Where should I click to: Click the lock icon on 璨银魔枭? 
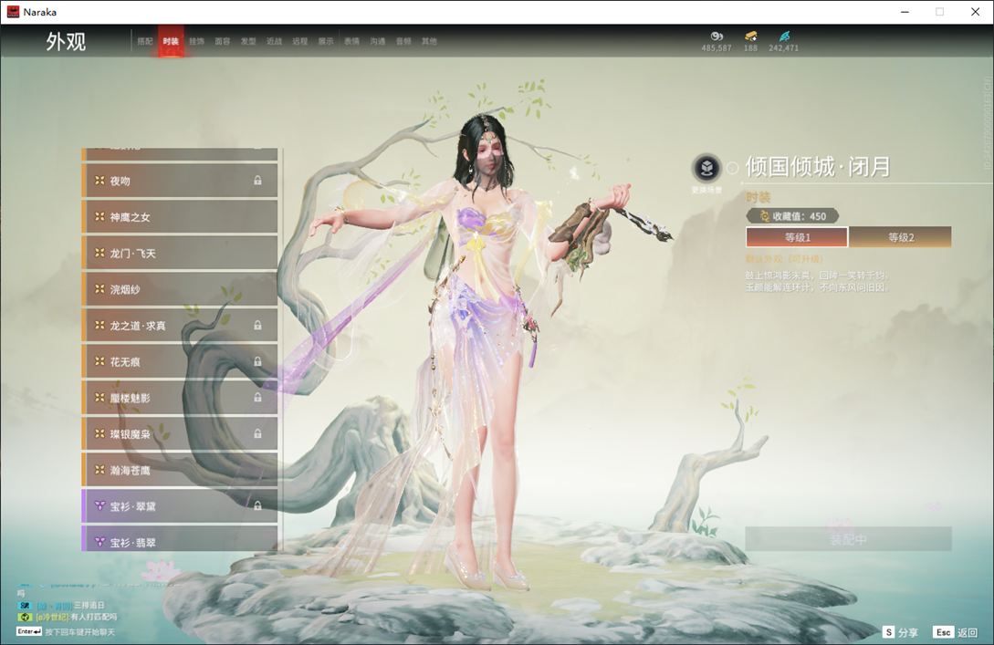click(x=257, y=433)
